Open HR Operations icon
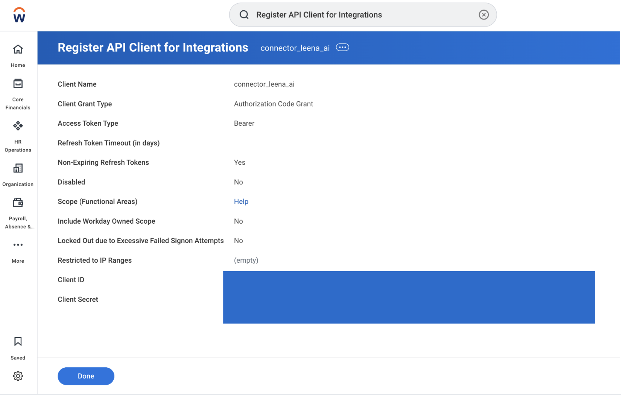This screenshot has width=621, height=395. click(18, 126)
